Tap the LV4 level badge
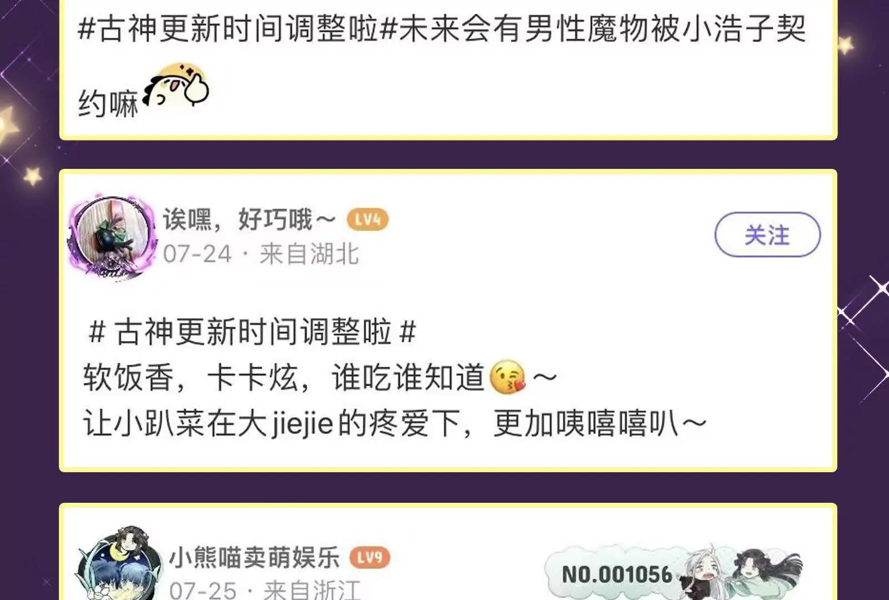Image resolution: width=889 pixels, height=600 pixels. pos(367,219)
